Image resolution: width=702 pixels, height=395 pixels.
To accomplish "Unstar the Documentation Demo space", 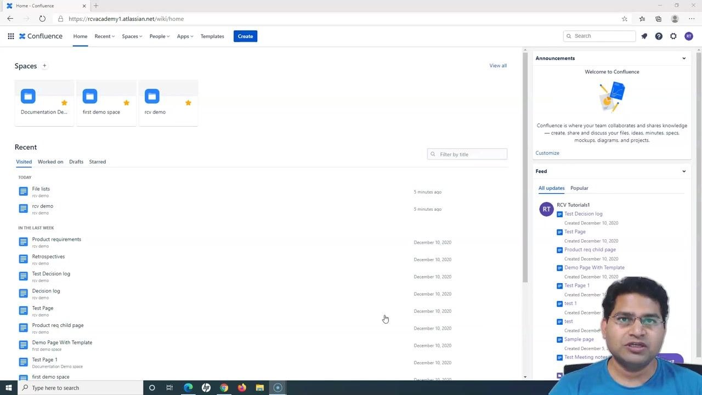I will (64, 103).
